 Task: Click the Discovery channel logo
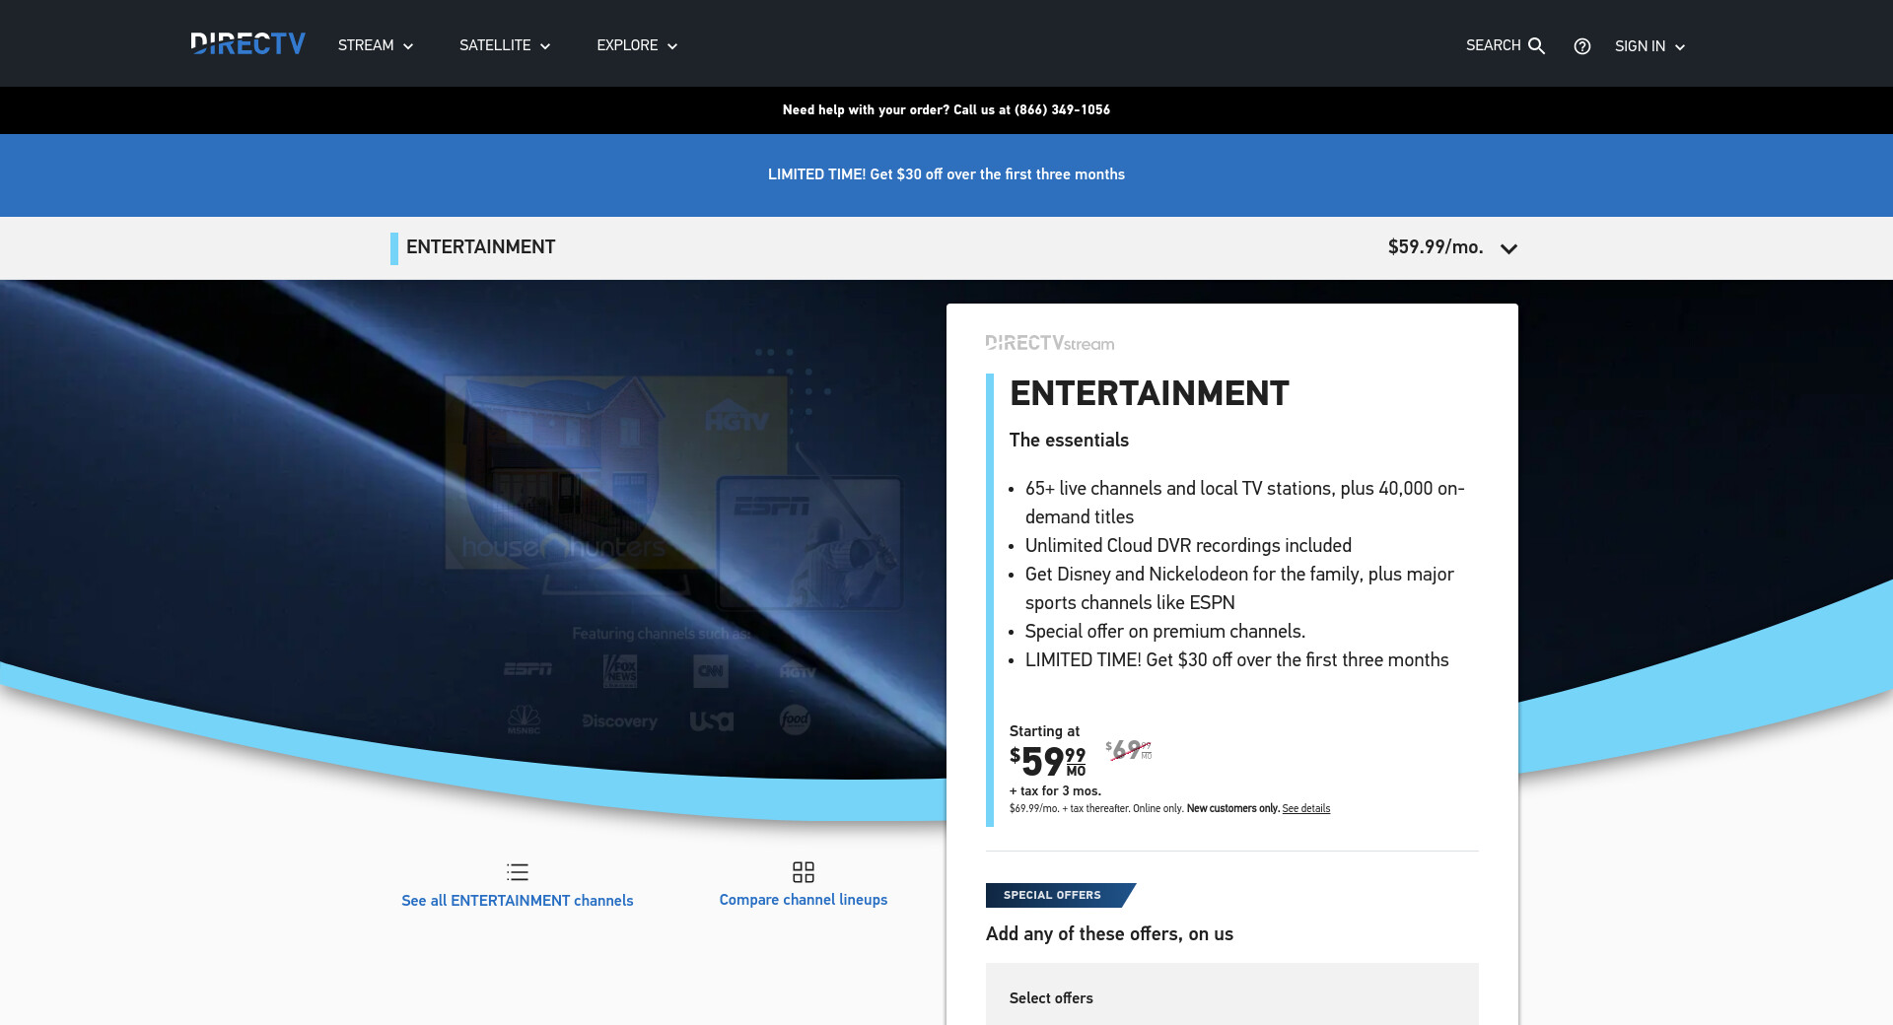619,721
